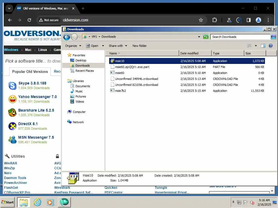Viewport: 278px width, 208px height.
Task: Open the Skype 3.8.0.188 link
Action: click(32, 83)
